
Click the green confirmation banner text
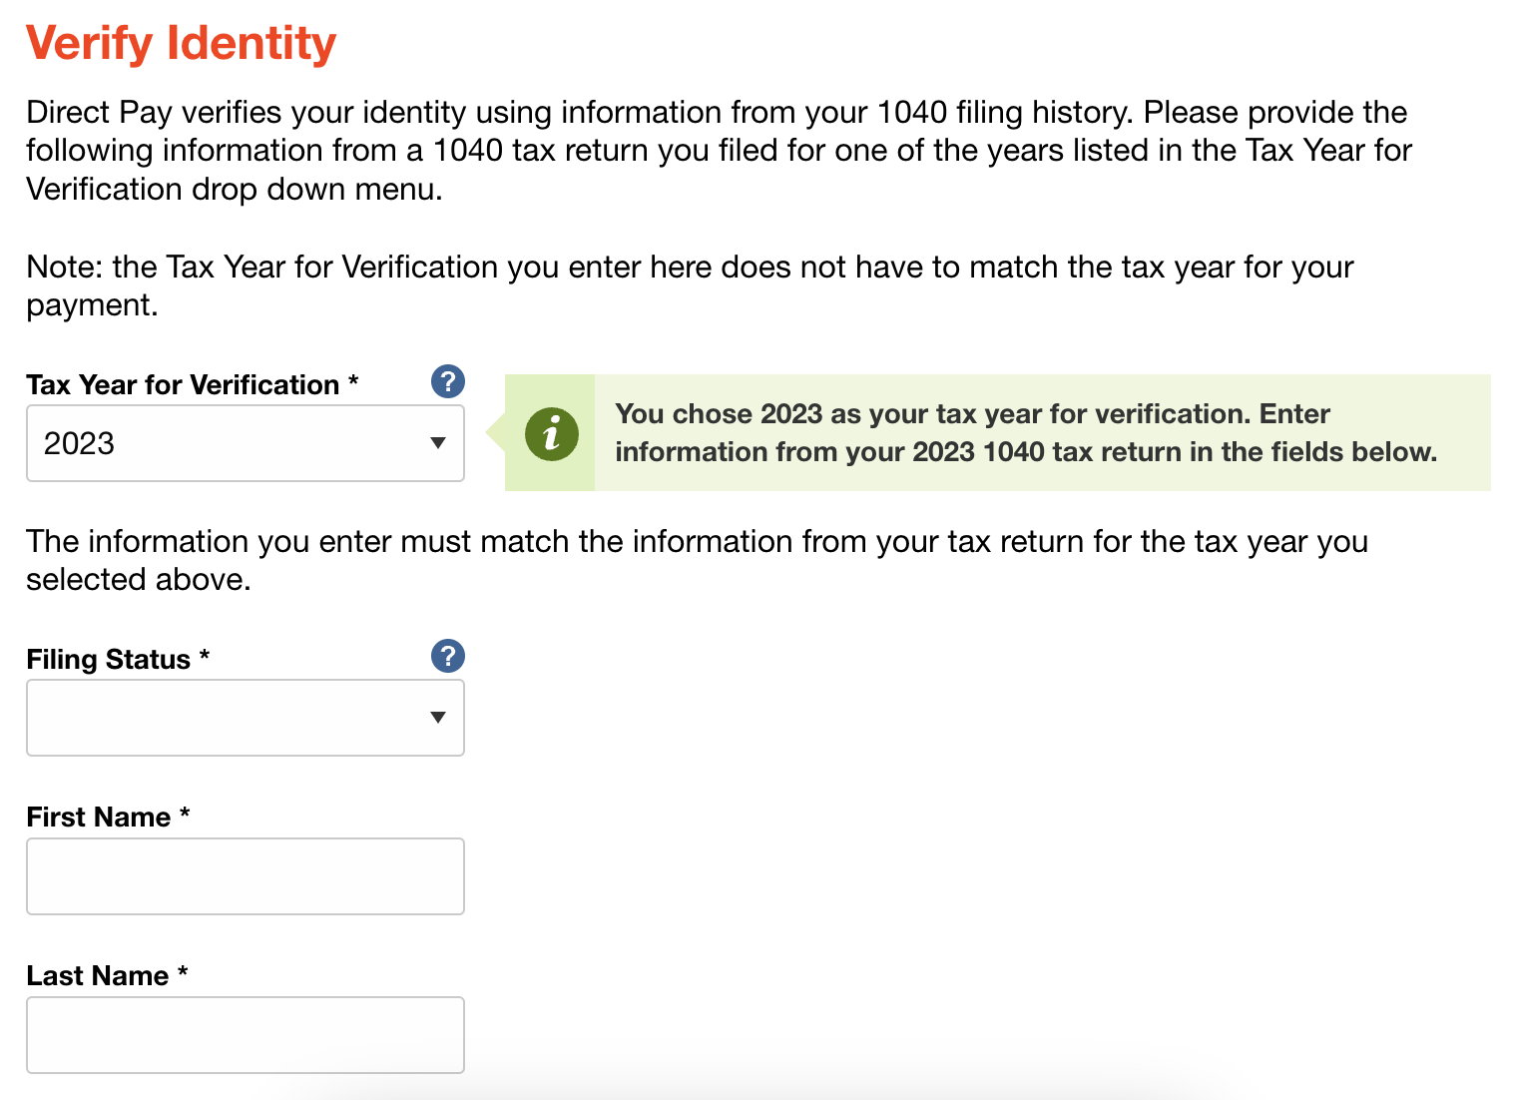point(1026,432)
